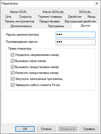Click the Подтверждение пароля field
The height and width of the screenshot is (134, 101).
[x=76, y=42]
